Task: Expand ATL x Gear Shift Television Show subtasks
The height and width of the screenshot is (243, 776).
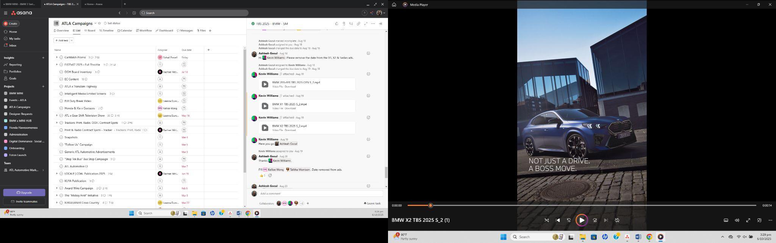Action: [57, 115]
